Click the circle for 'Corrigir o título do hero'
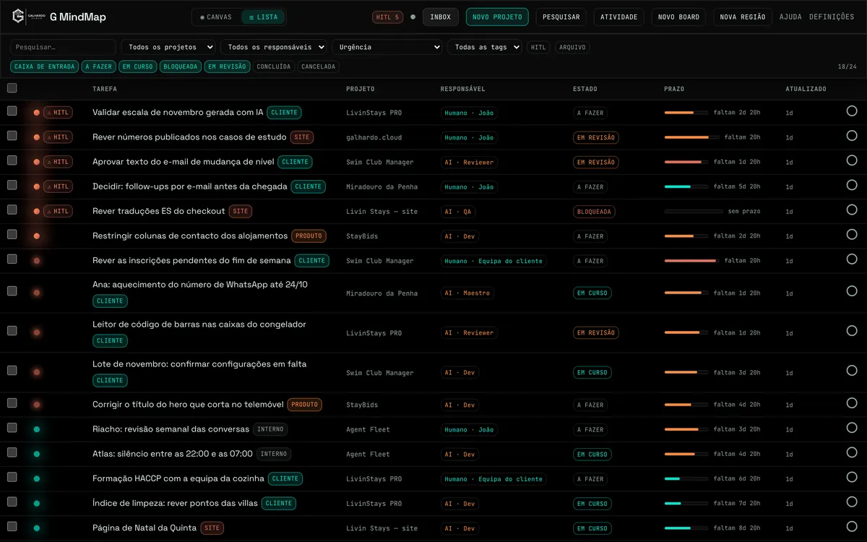This screenshot has height=542, width=867. (852, 403)
